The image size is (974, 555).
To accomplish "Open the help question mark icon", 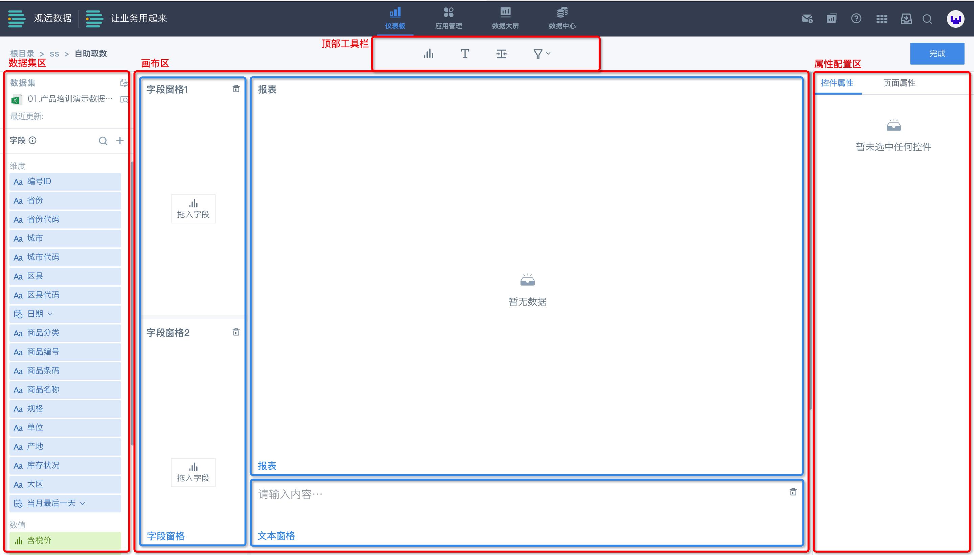I will [856, 18].
